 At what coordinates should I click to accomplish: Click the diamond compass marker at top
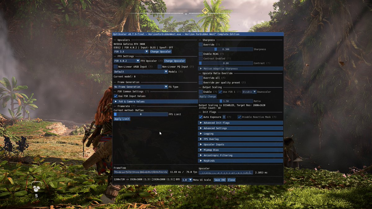pyautogui.click(x=205, y=11)
